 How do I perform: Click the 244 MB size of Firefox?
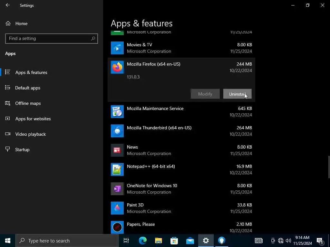click(244, 64)
